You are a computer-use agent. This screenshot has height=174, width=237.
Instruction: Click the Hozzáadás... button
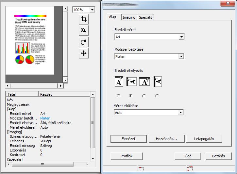pos(166,139)
